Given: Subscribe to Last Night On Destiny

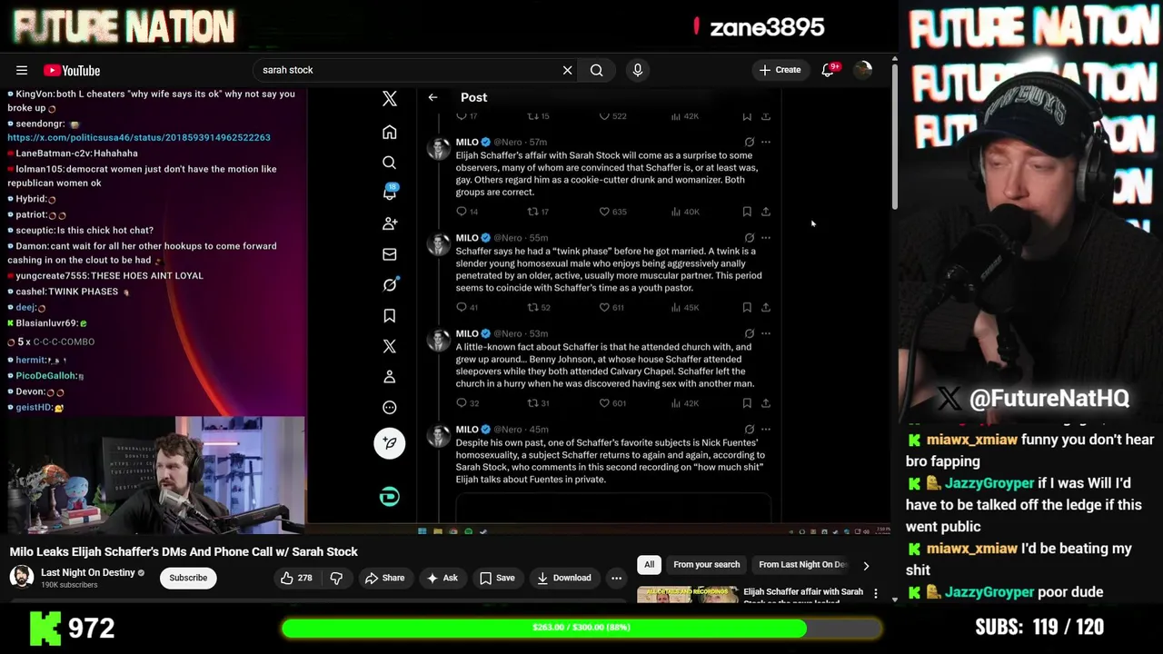Looking at the screenshot, I should click(x=188, y=578).
